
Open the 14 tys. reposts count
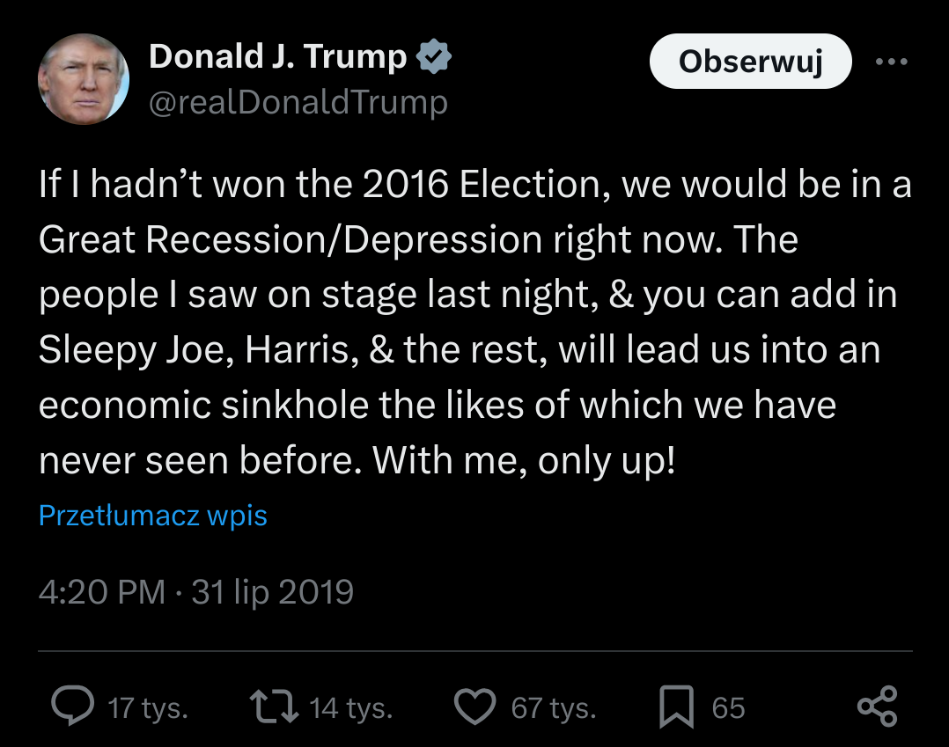(x=351, y=708)
